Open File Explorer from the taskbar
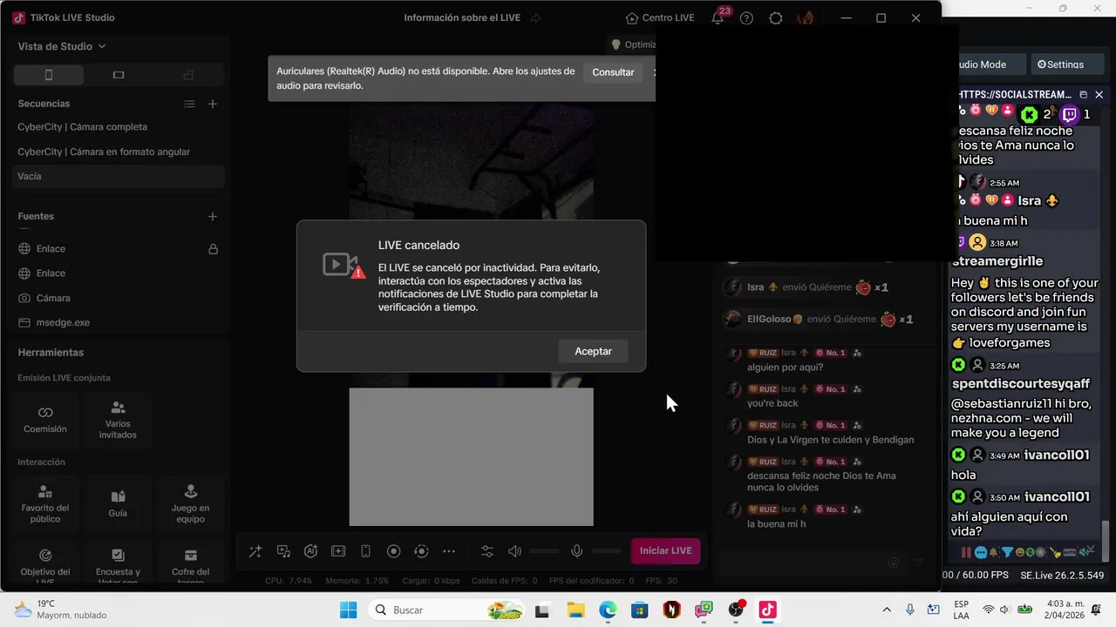 (x=575, y=610)
